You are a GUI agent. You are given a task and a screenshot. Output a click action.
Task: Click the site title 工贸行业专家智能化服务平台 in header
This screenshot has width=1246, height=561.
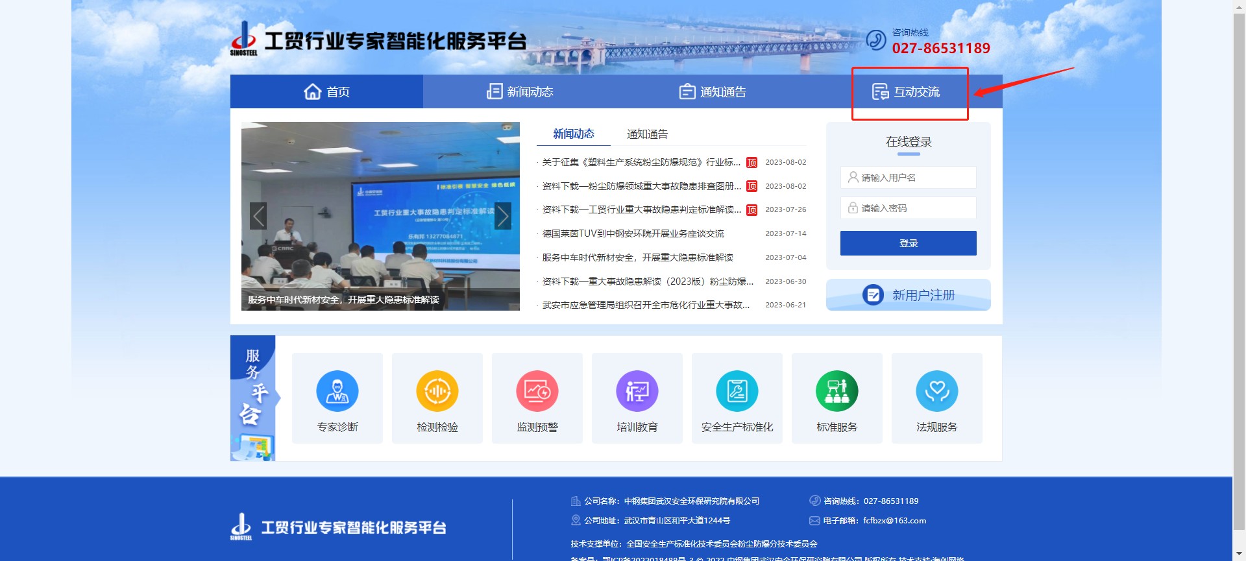[x=395, y=41]
